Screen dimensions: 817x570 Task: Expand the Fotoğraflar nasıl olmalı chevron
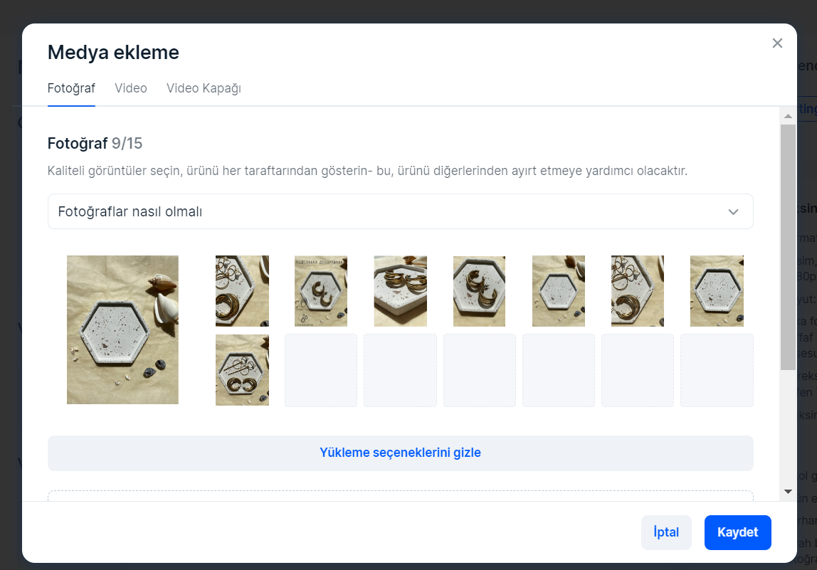(x=733, y=211)
